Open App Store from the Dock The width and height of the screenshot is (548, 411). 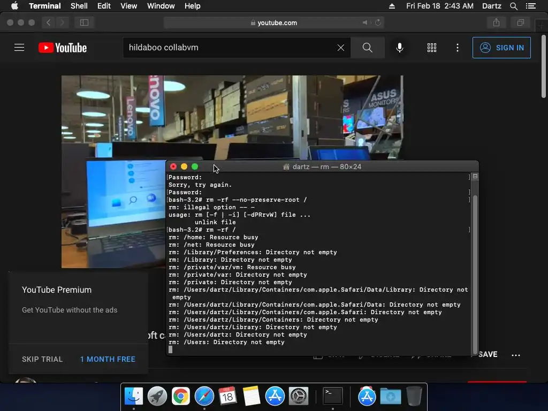coord(275,397)
